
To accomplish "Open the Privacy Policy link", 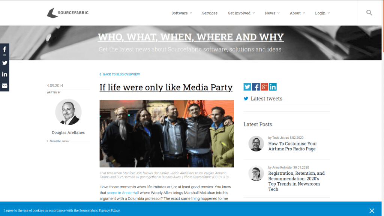I will 109,210.
